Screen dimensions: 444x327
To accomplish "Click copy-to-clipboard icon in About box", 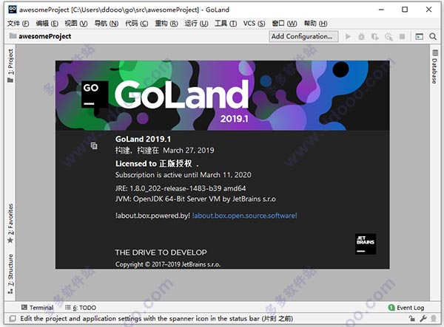I will coord(94,145).
